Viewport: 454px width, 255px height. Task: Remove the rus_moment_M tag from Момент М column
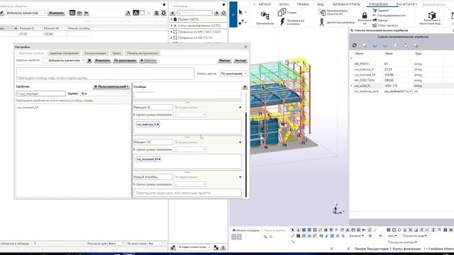click(x=160, y=159)
